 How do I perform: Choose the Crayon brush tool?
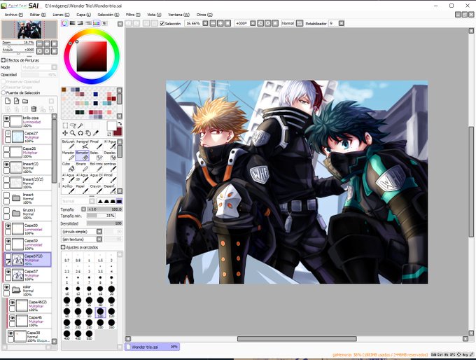click(x=96, y=189)
